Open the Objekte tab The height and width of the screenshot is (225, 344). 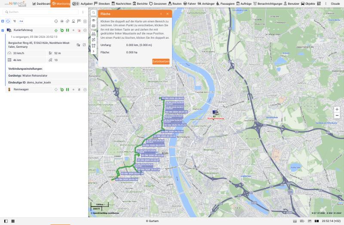tap(308, 4)
